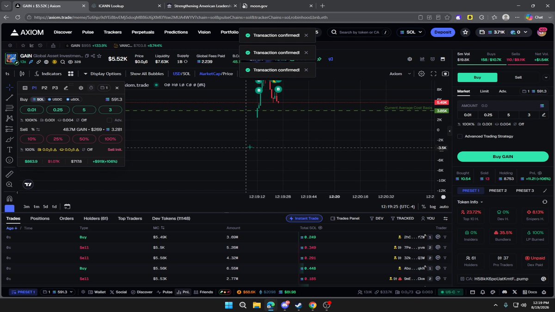Expand the wallet balance dropdown showing 3.71K
555x312 pixels.
tap(504, 32)
